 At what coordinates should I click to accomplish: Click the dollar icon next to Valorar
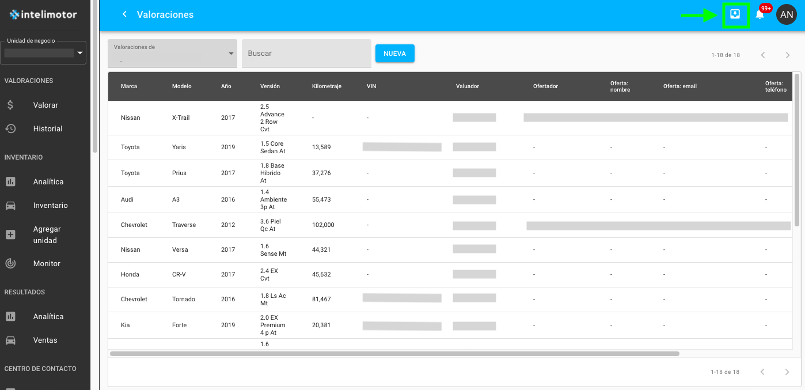click(10, 105)
